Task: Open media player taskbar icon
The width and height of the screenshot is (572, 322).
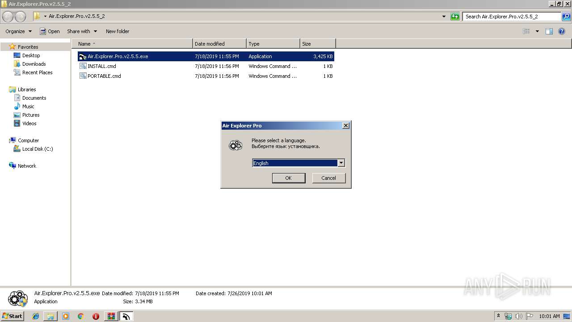Action: click(66, 316)
